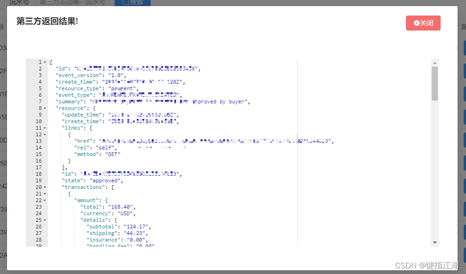Click the vertical scrollbar thumb in editor
This screenshot has height=274, width=466.
pyautogui.click(x=435, y=84)
